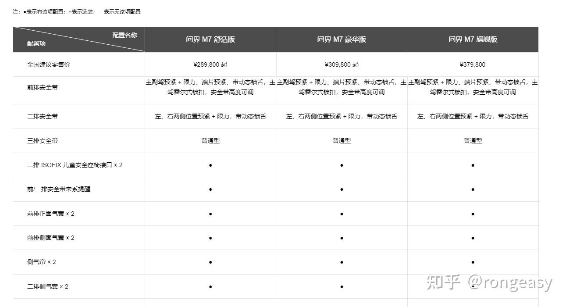Click 前排正面气囊 dot under 豪华版
This screenshot has width=566, height=307.
click(x=342, y=214)
